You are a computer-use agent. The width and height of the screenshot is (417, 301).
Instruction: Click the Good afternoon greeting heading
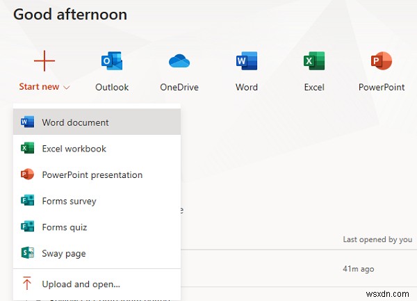point(70,15)
